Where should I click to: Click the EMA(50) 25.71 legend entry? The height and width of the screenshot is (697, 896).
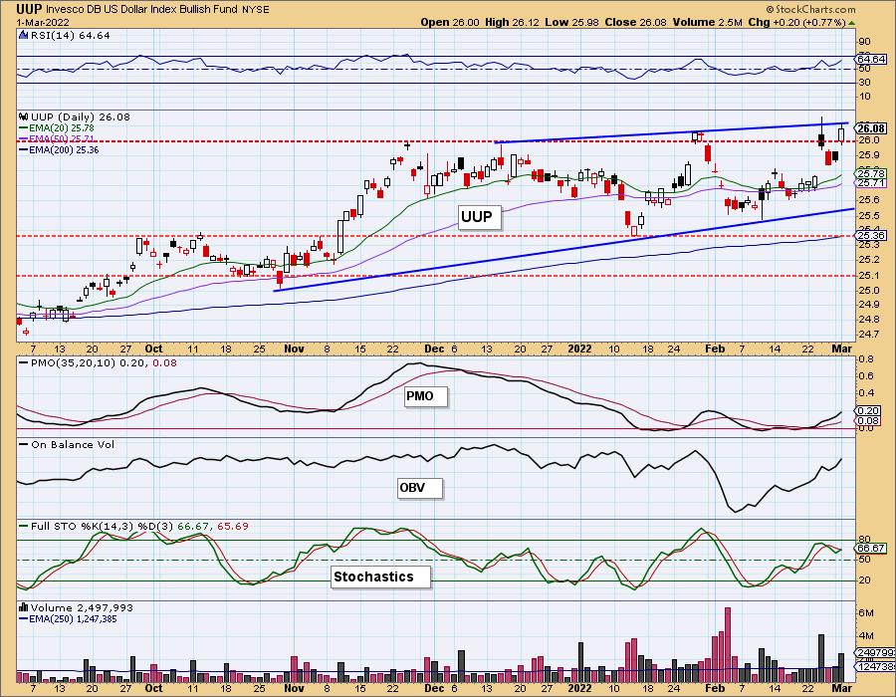(62, 138)
